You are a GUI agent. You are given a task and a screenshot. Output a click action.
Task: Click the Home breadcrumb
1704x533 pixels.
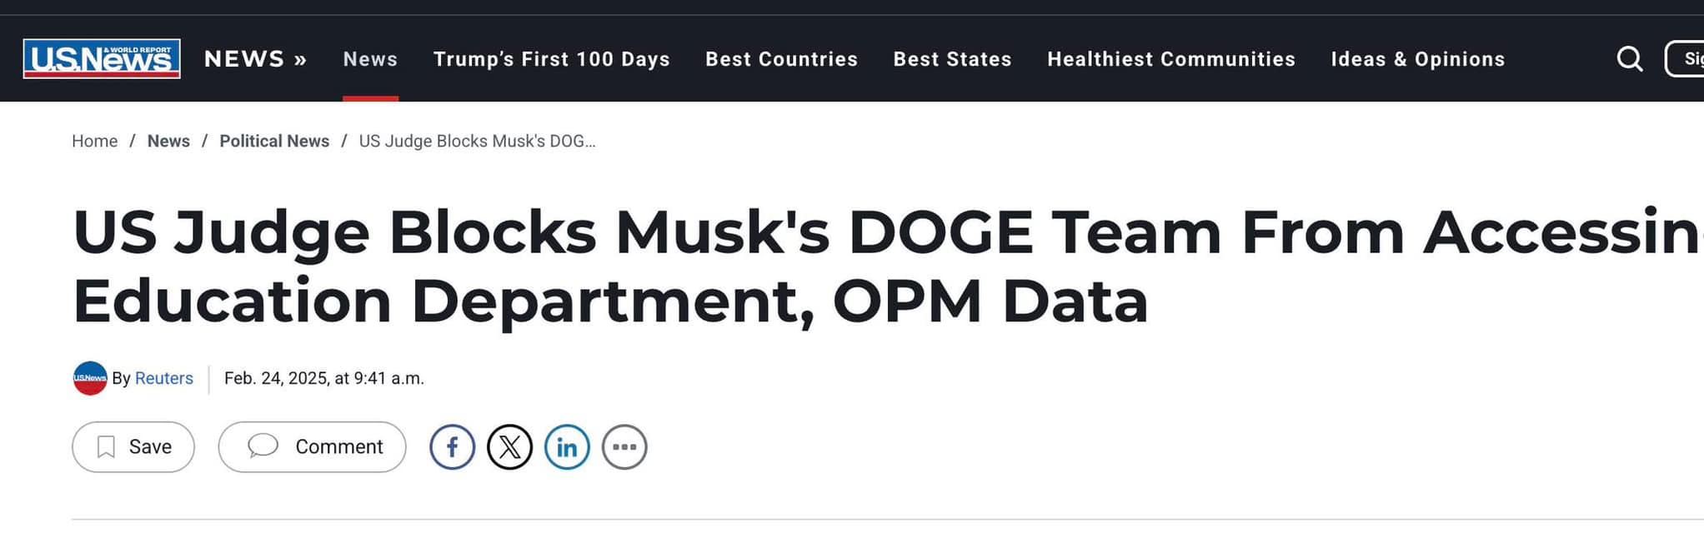pos(94,142)
